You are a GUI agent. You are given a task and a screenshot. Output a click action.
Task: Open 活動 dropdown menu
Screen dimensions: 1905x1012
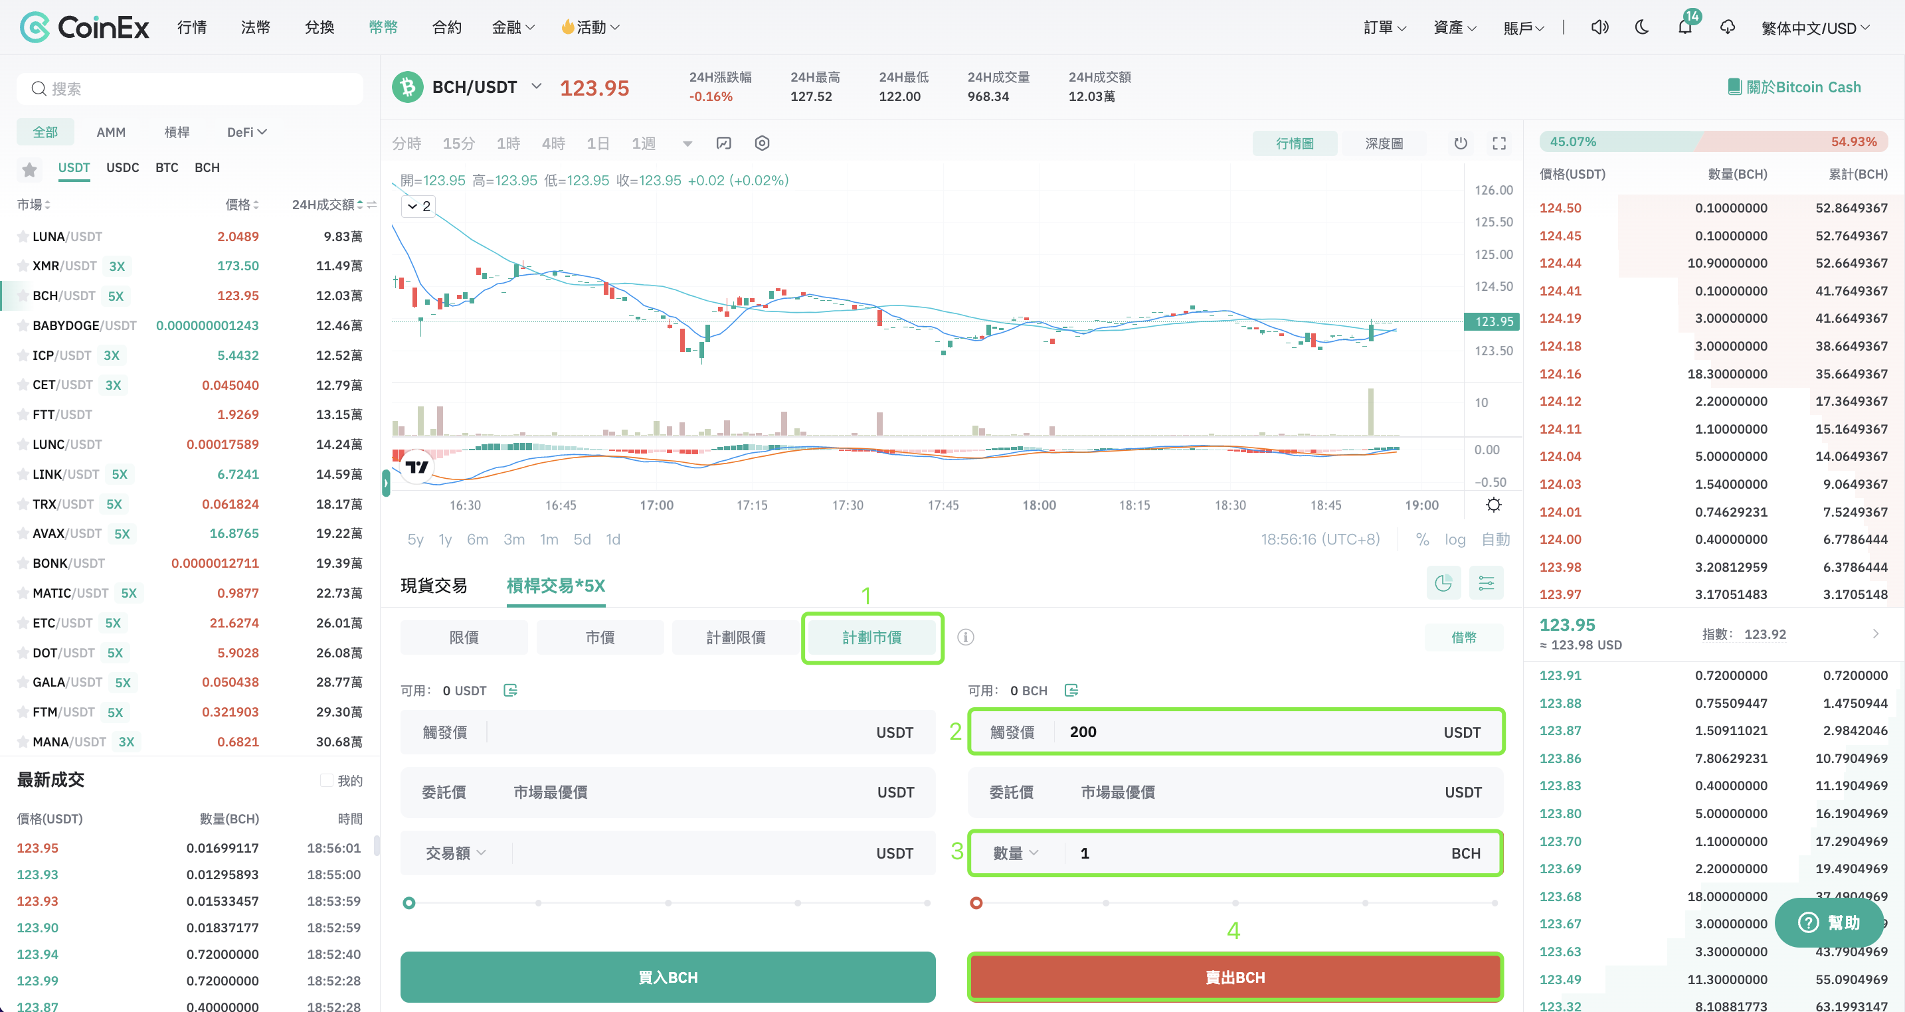[x=590, y=27]
